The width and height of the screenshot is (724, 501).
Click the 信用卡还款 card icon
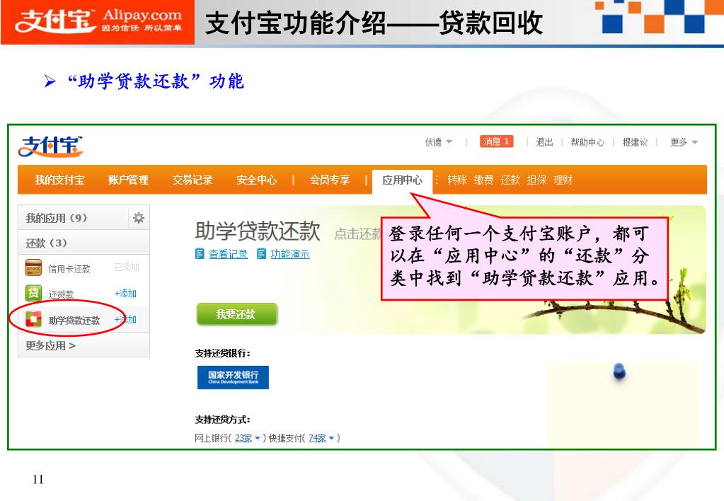click(x=33, y=267)
